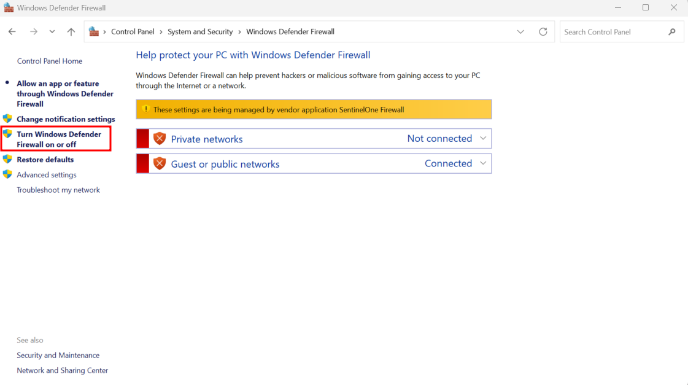Click the Refresh button in address bar
The width and height of the screenshot is (688, 385).
(x=543, y=32)
